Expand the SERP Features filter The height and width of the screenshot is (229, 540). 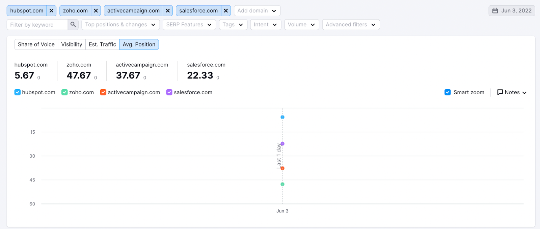point(189,25)
